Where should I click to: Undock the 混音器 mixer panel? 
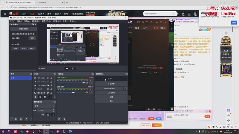coord(93,74)
